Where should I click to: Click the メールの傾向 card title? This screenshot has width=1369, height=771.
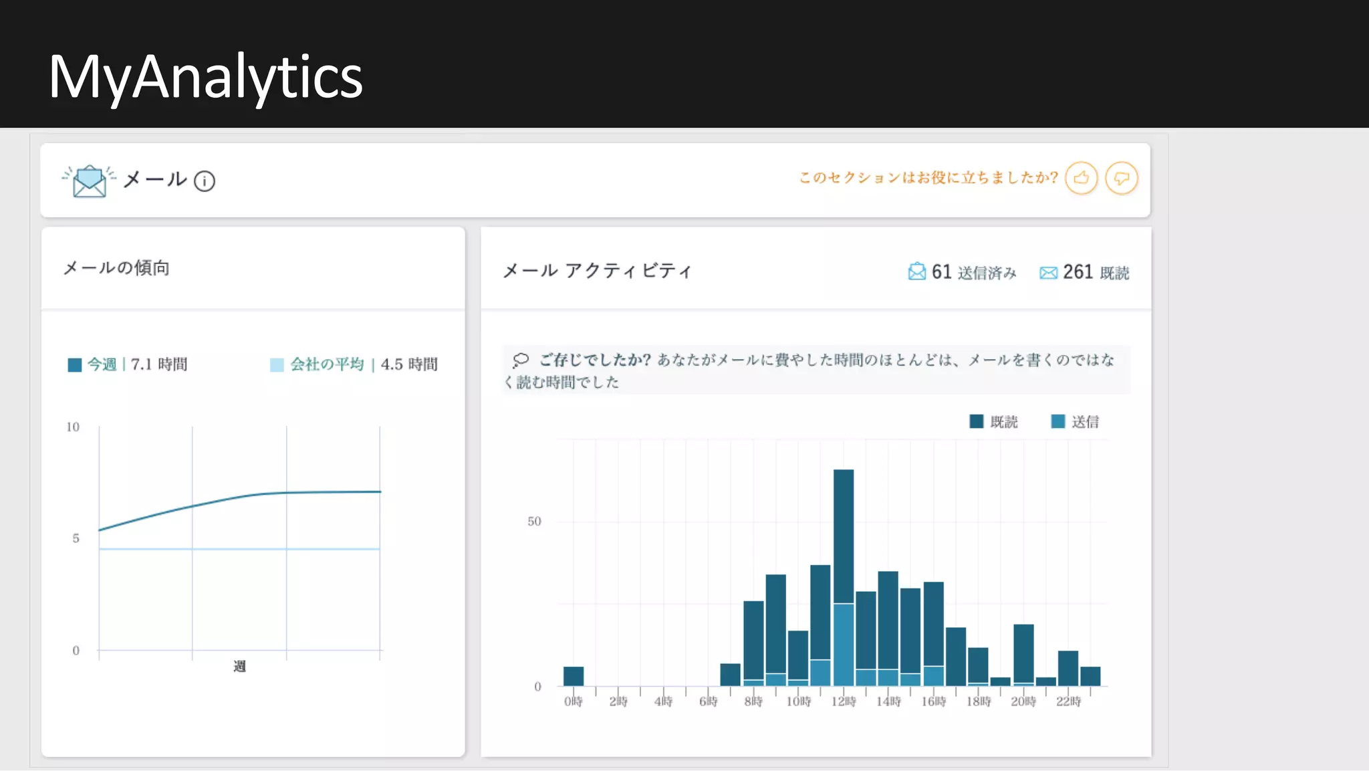click(x=116, y=268)
